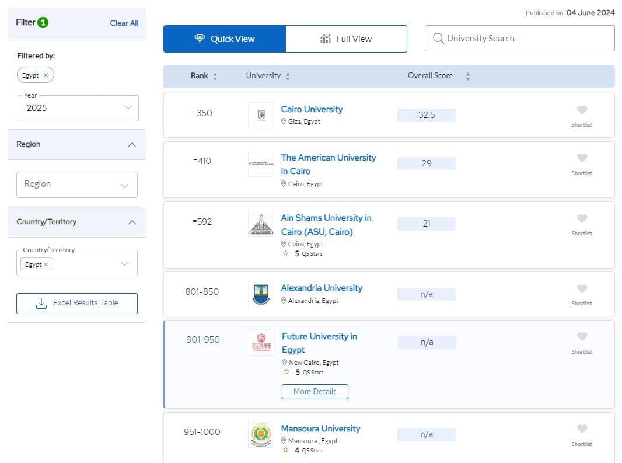This screenshot has height=463, width=622.
Task: Click More Details for Future University
Action: pos(315,392)
